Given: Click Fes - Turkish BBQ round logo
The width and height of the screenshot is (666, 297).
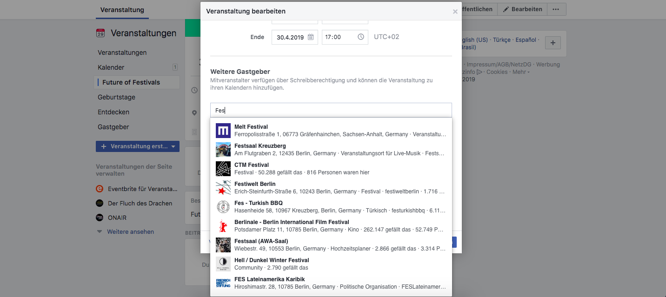Looking at the screenshot, I should click(x=223, y=207).
